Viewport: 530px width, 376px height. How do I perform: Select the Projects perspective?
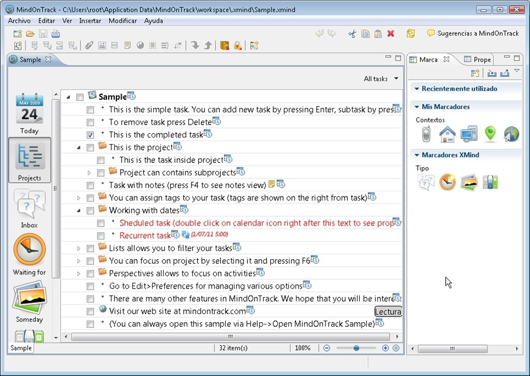30,160
